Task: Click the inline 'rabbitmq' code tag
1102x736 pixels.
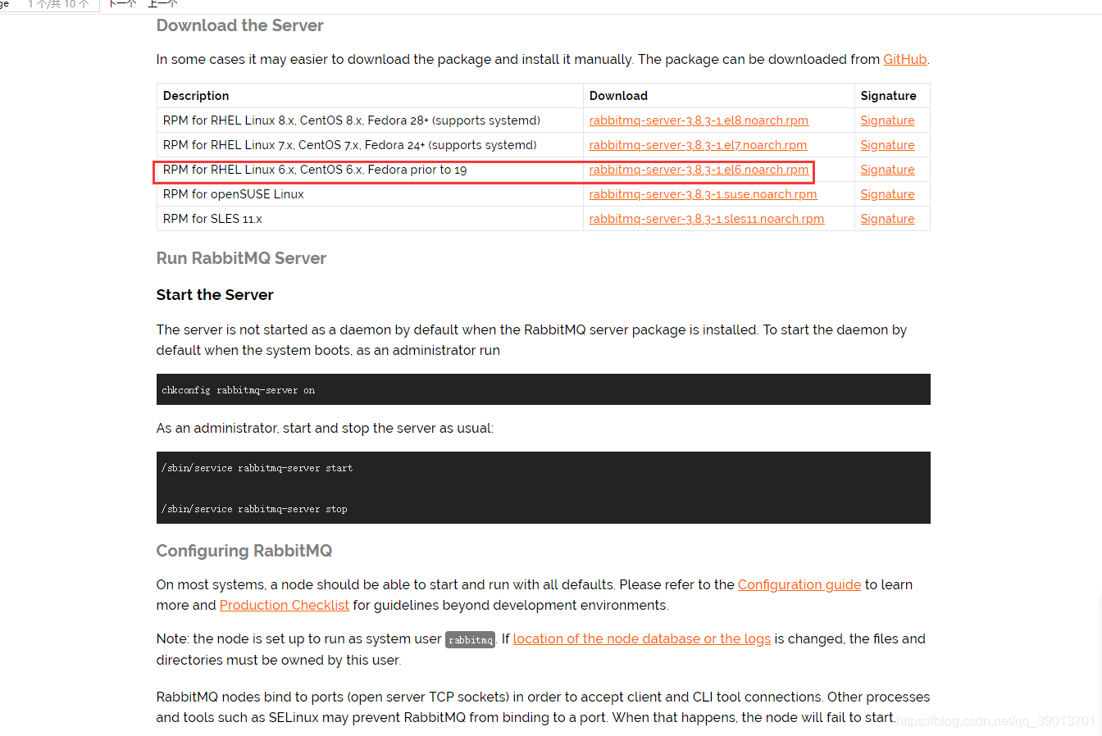Action: pos(471,640)
